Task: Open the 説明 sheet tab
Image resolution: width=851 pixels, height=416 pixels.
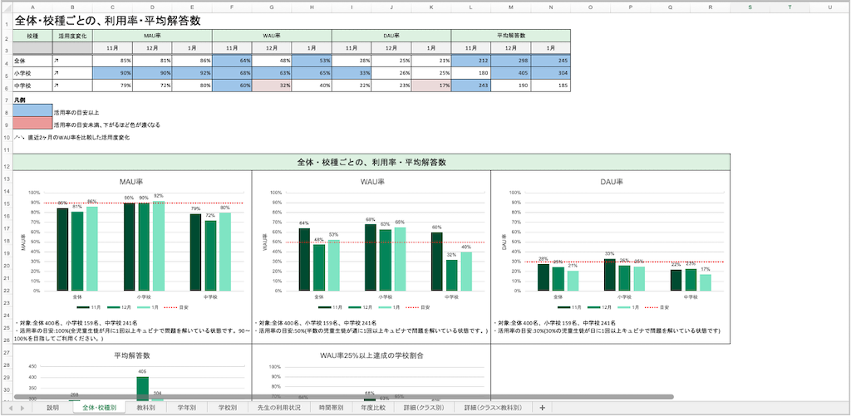Action: point(52,408)
